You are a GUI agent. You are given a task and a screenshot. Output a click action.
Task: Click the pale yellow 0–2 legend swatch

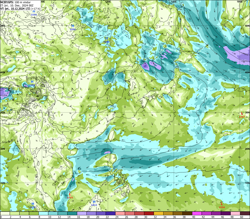(x=5, y=213)
